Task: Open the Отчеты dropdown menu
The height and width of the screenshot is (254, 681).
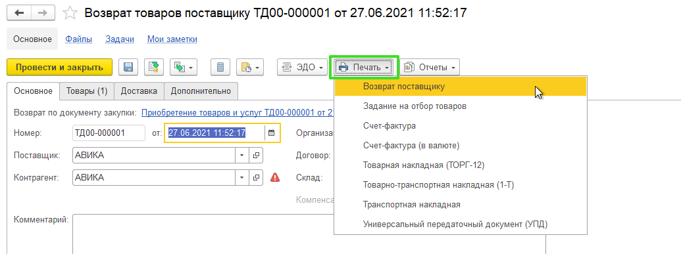Action: 430,67
